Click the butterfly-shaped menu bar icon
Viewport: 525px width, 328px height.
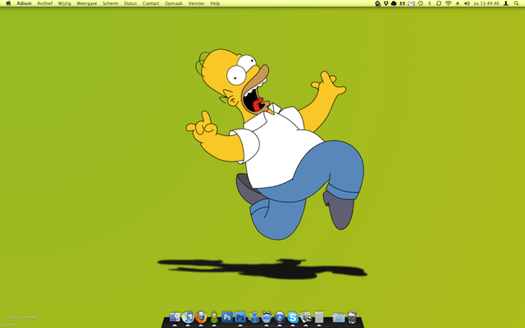click(402, 3)
